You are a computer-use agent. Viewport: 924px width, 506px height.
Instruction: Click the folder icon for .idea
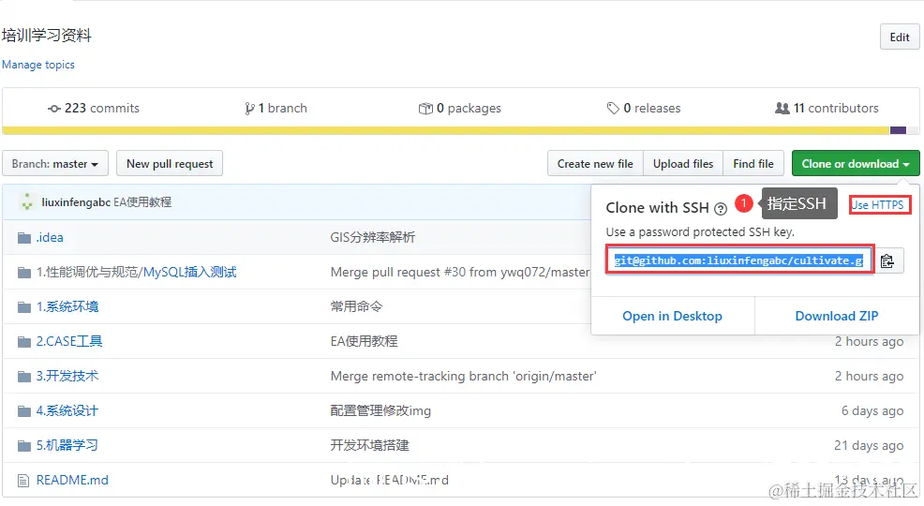coord(24,238)
